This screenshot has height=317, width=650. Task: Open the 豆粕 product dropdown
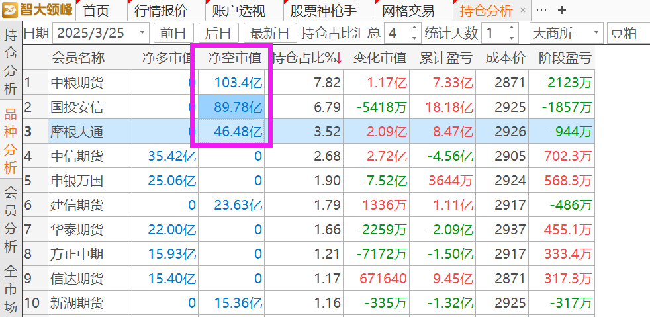(628, 32)
